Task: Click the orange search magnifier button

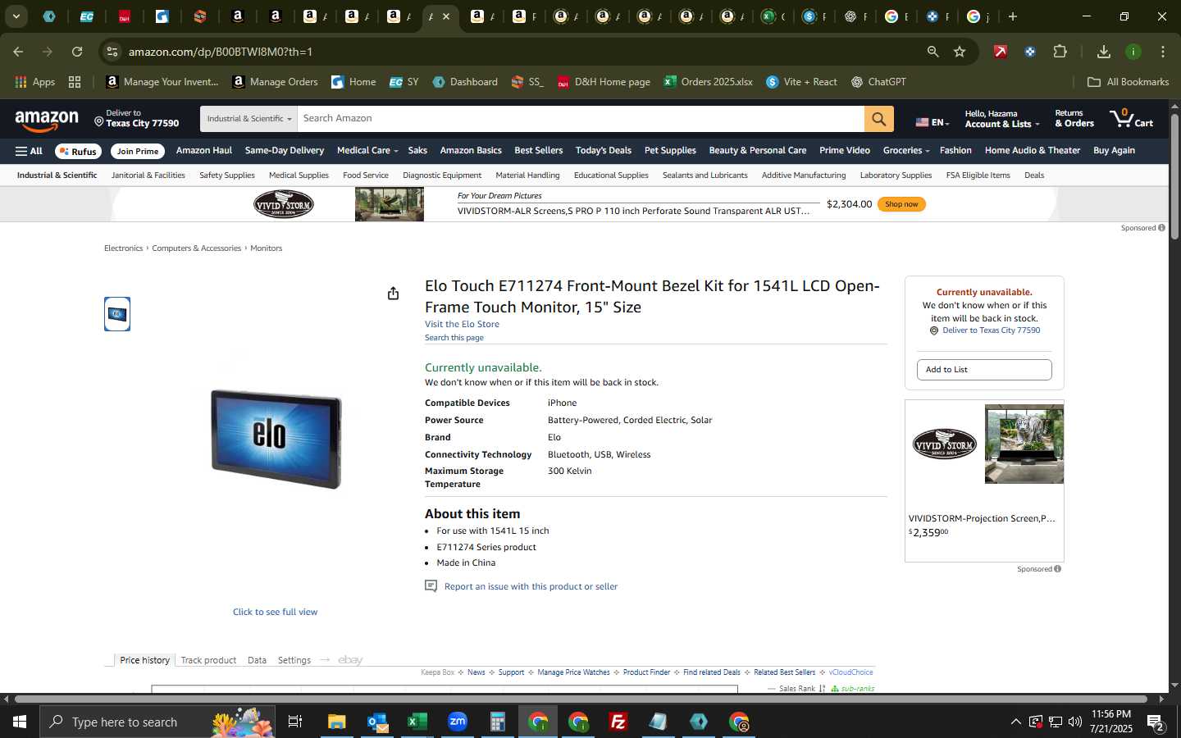Action: pos(878,119)
